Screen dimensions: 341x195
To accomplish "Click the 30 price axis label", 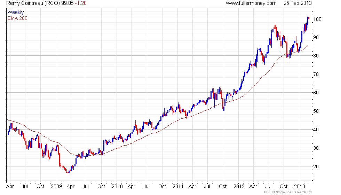I will (316, 148).
